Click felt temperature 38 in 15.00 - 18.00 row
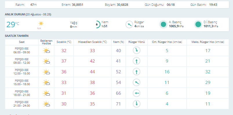 click(92, 83)
